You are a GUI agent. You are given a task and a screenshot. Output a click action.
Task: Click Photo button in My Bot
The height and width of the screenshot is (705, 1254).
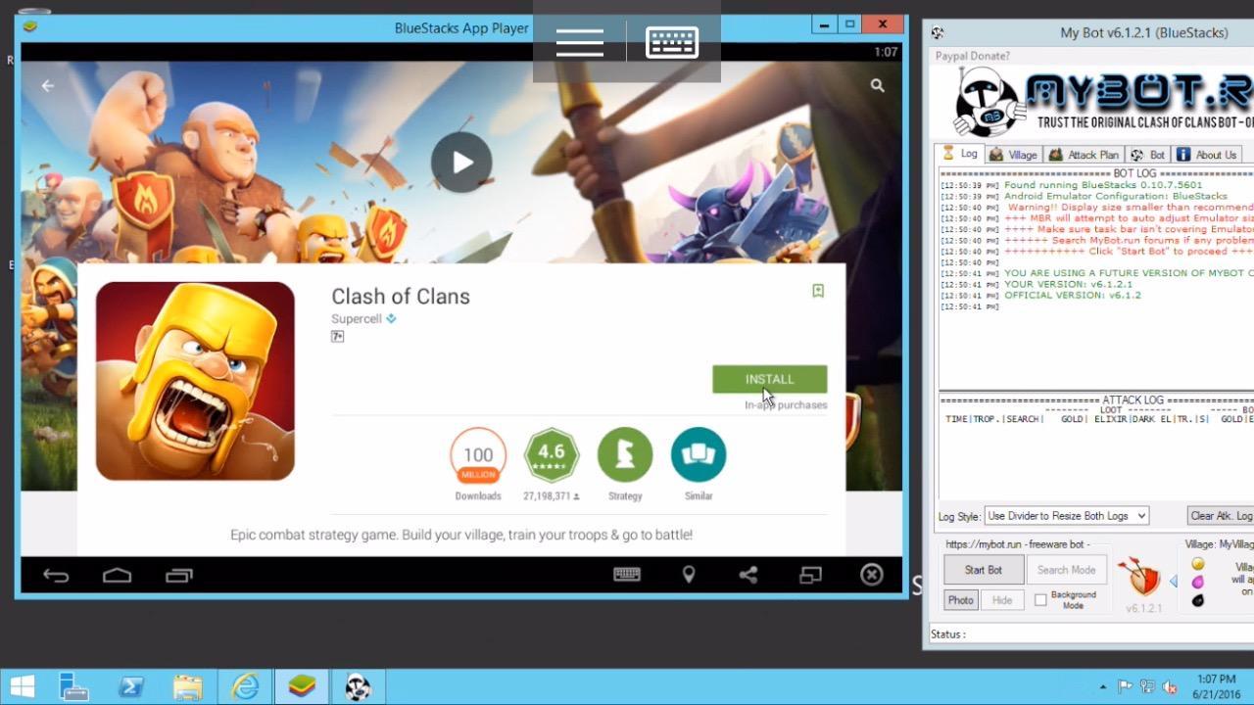pos(961,600)
